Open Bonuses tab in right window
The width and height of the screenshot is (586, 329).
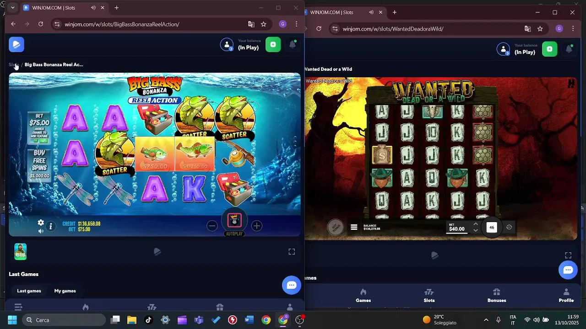497,296
